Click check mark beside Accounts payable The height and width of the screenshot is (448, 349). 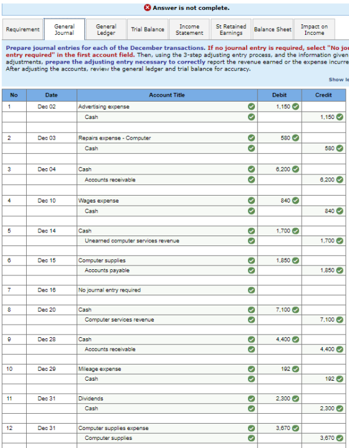click(x=251, y=270)
